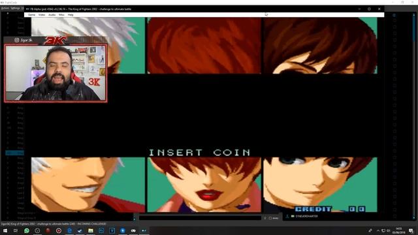Open the Steam icon on the taskbar

point(80,230)
